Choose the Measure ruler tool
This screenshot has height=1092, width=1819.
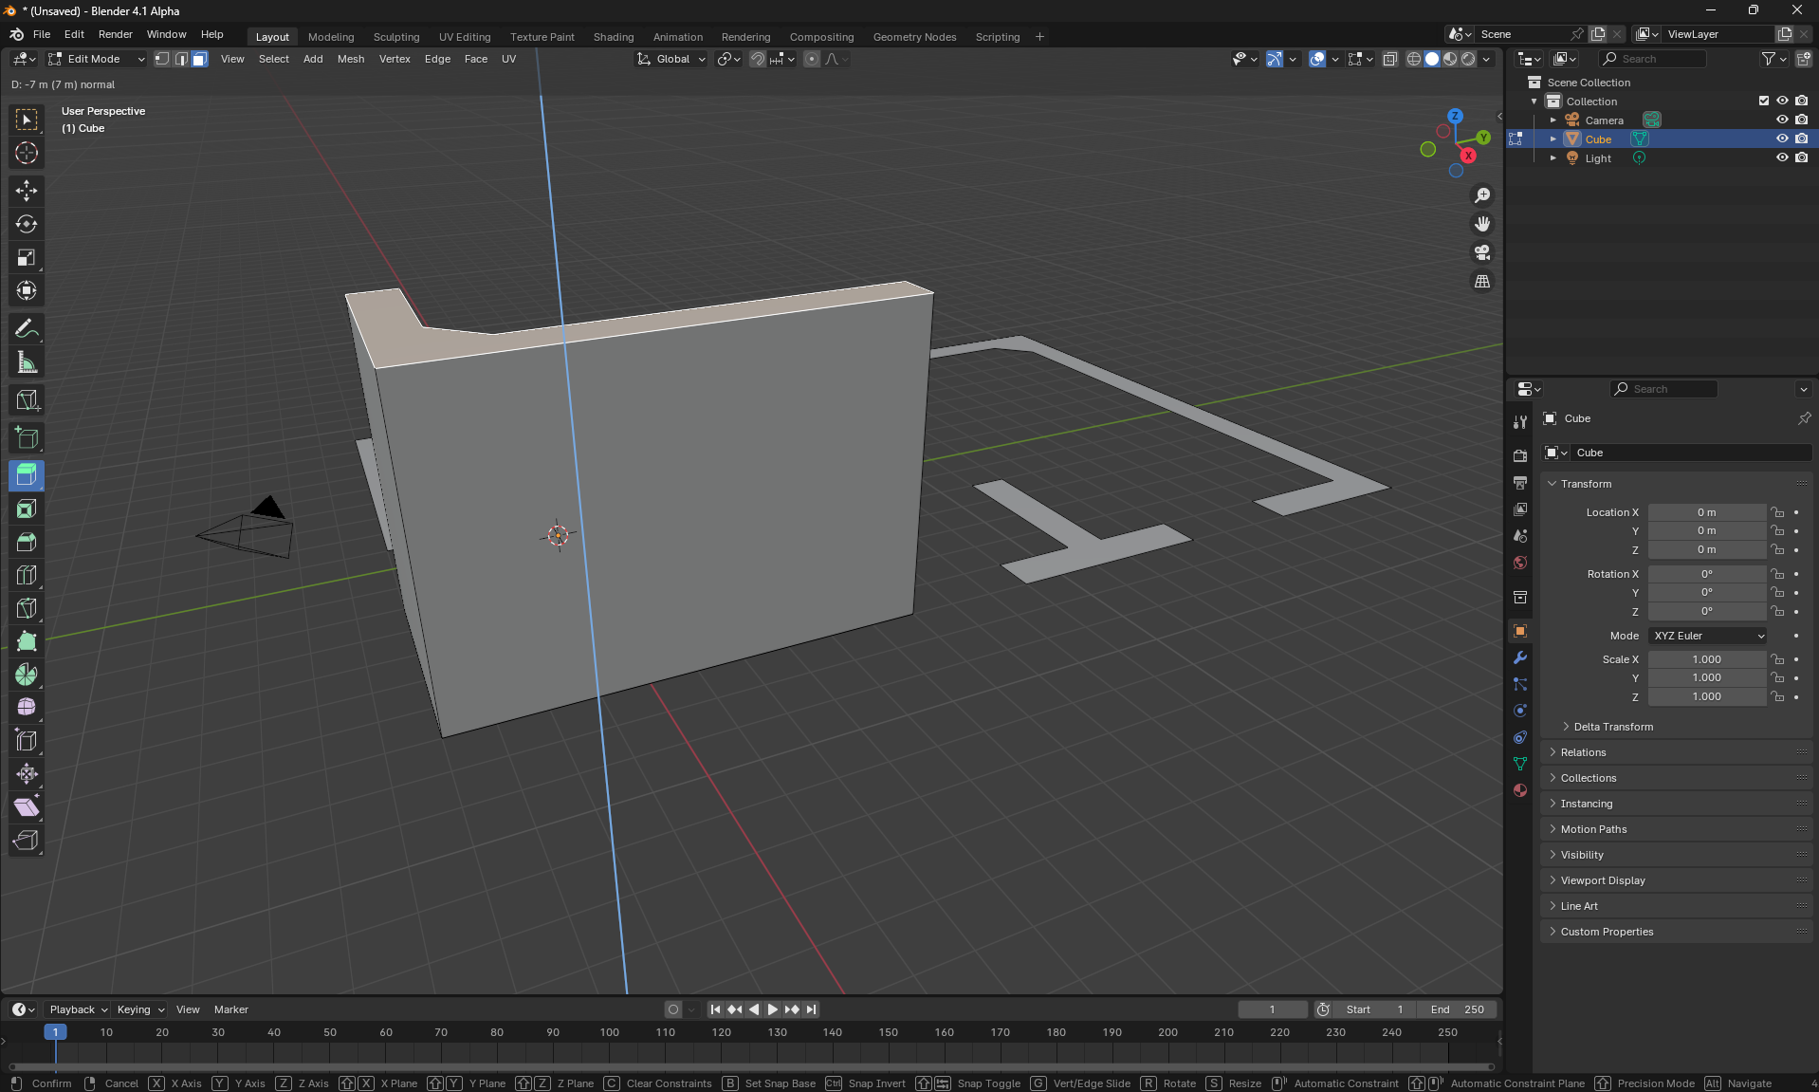27,362
